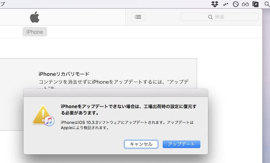
Task: Click the iTunes badge on warning icon
Action: pos(50,121)
